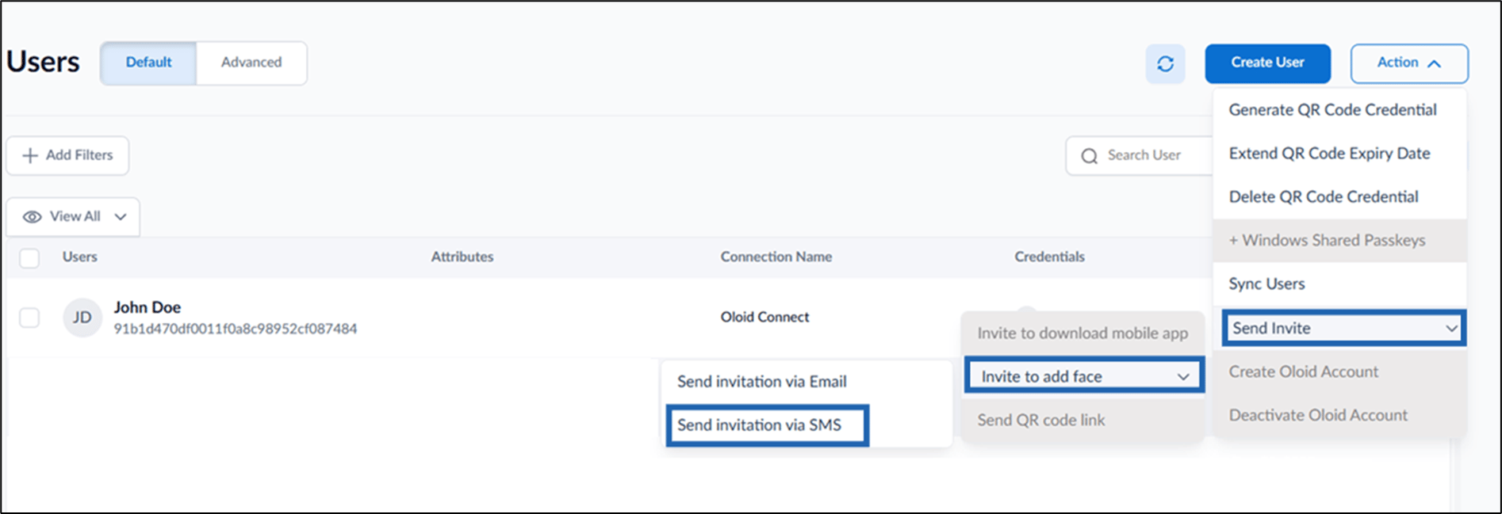This screenshot has width=1502, height=514.
Task: Choose Deactivate Oloid Account
Action: (x=1339, y=416)
